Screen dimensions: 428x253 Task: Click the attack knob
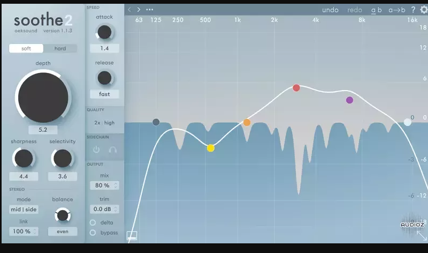click(x=104, y=32)
